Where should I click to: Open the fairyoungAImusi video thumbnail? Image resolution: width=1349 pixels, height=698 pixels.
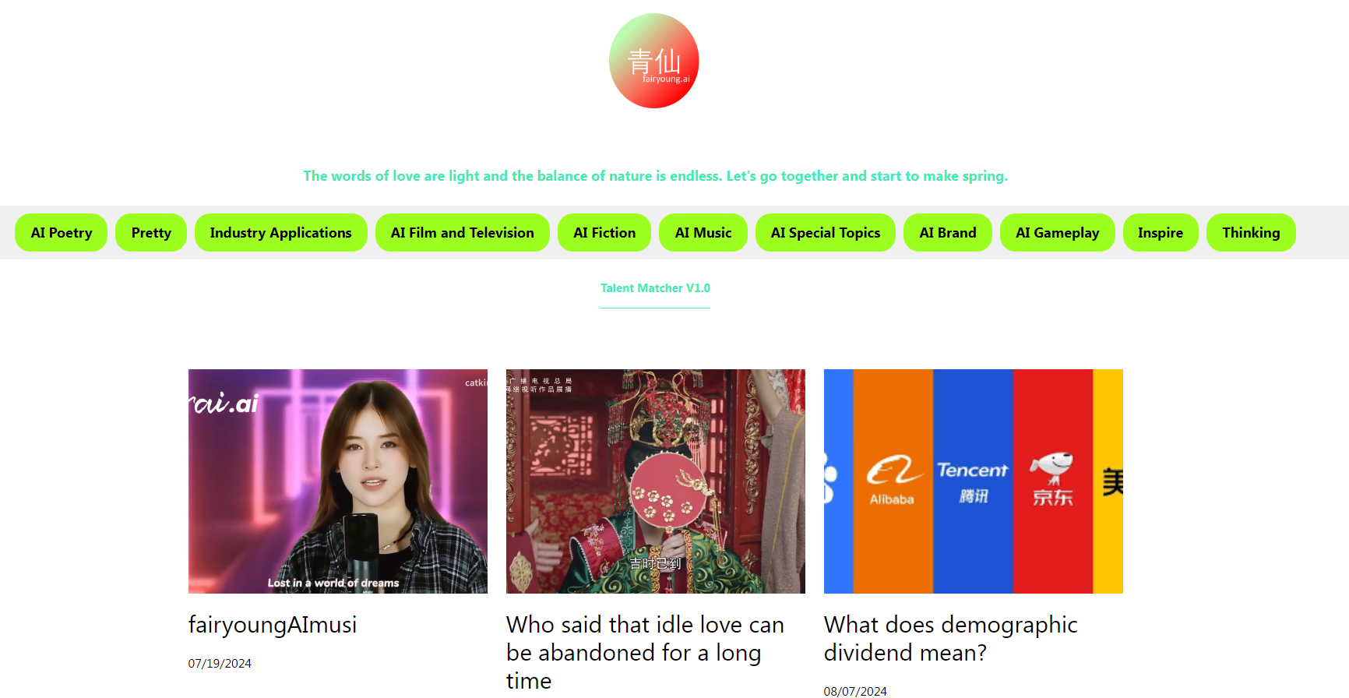tap(338, 481)
